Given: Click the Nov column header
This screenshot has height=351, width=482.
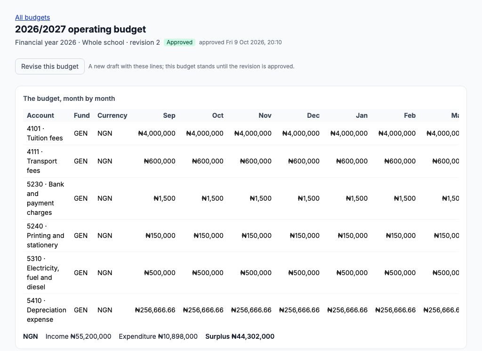Looking at the screenshot, I should pyautogui.click(x=265, y=115).
